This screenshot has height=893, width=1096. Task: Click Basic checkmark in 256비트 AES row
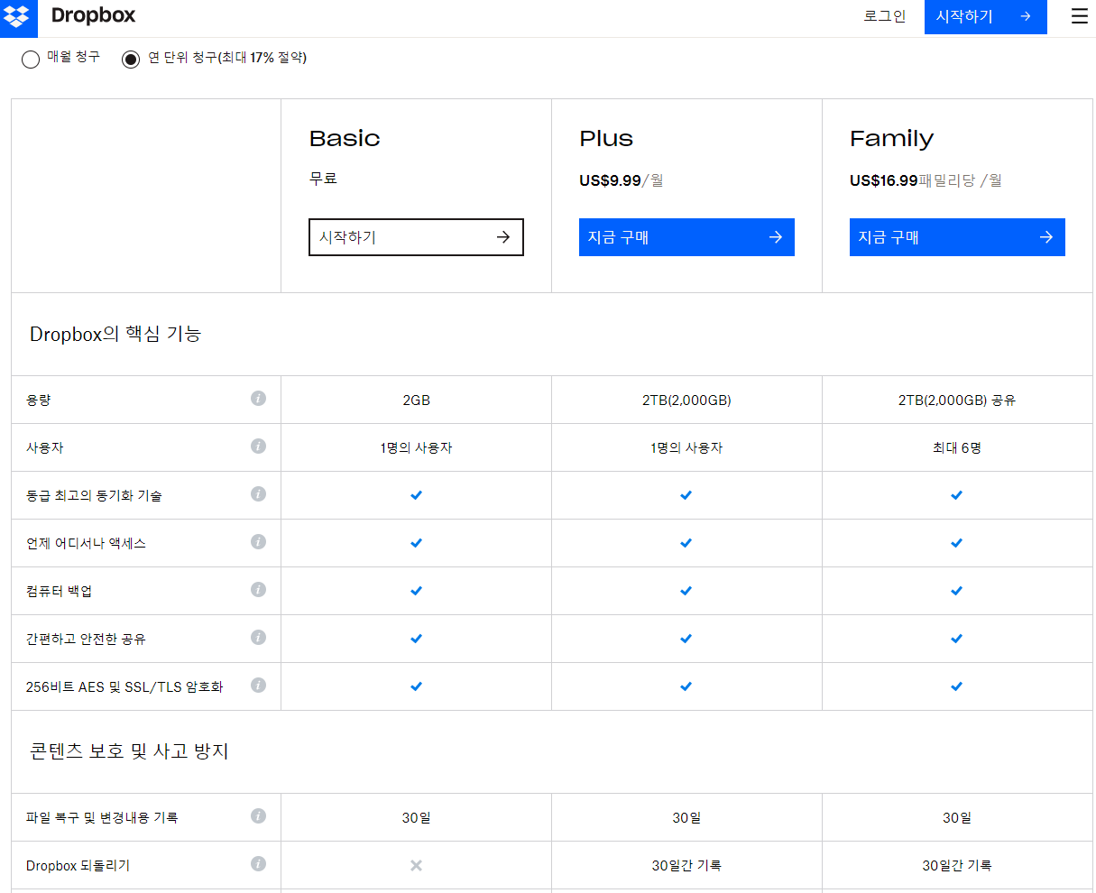(x=416, y=686)
